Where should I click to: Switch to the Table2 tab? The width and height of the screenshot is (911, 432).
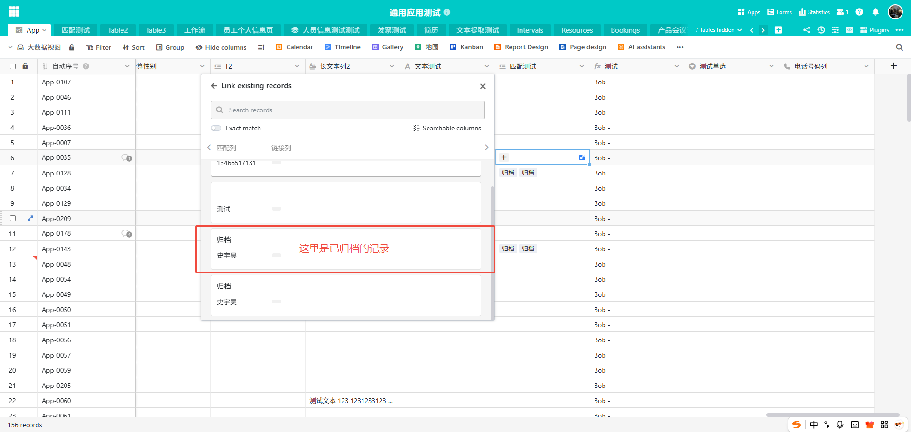(x=118, y=30)
